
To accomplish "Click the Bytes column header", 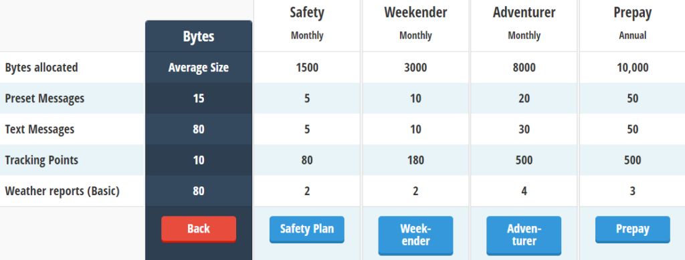I will tap(198, 37).
